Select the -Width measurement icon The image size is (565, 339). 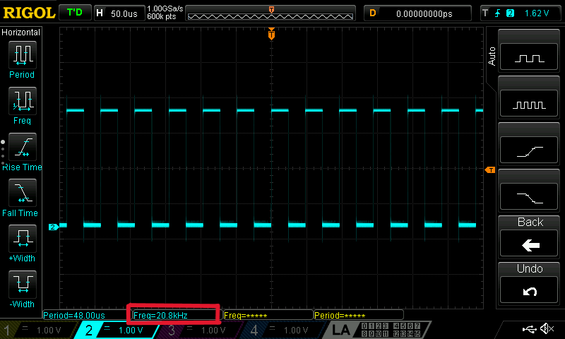point(22,286)
